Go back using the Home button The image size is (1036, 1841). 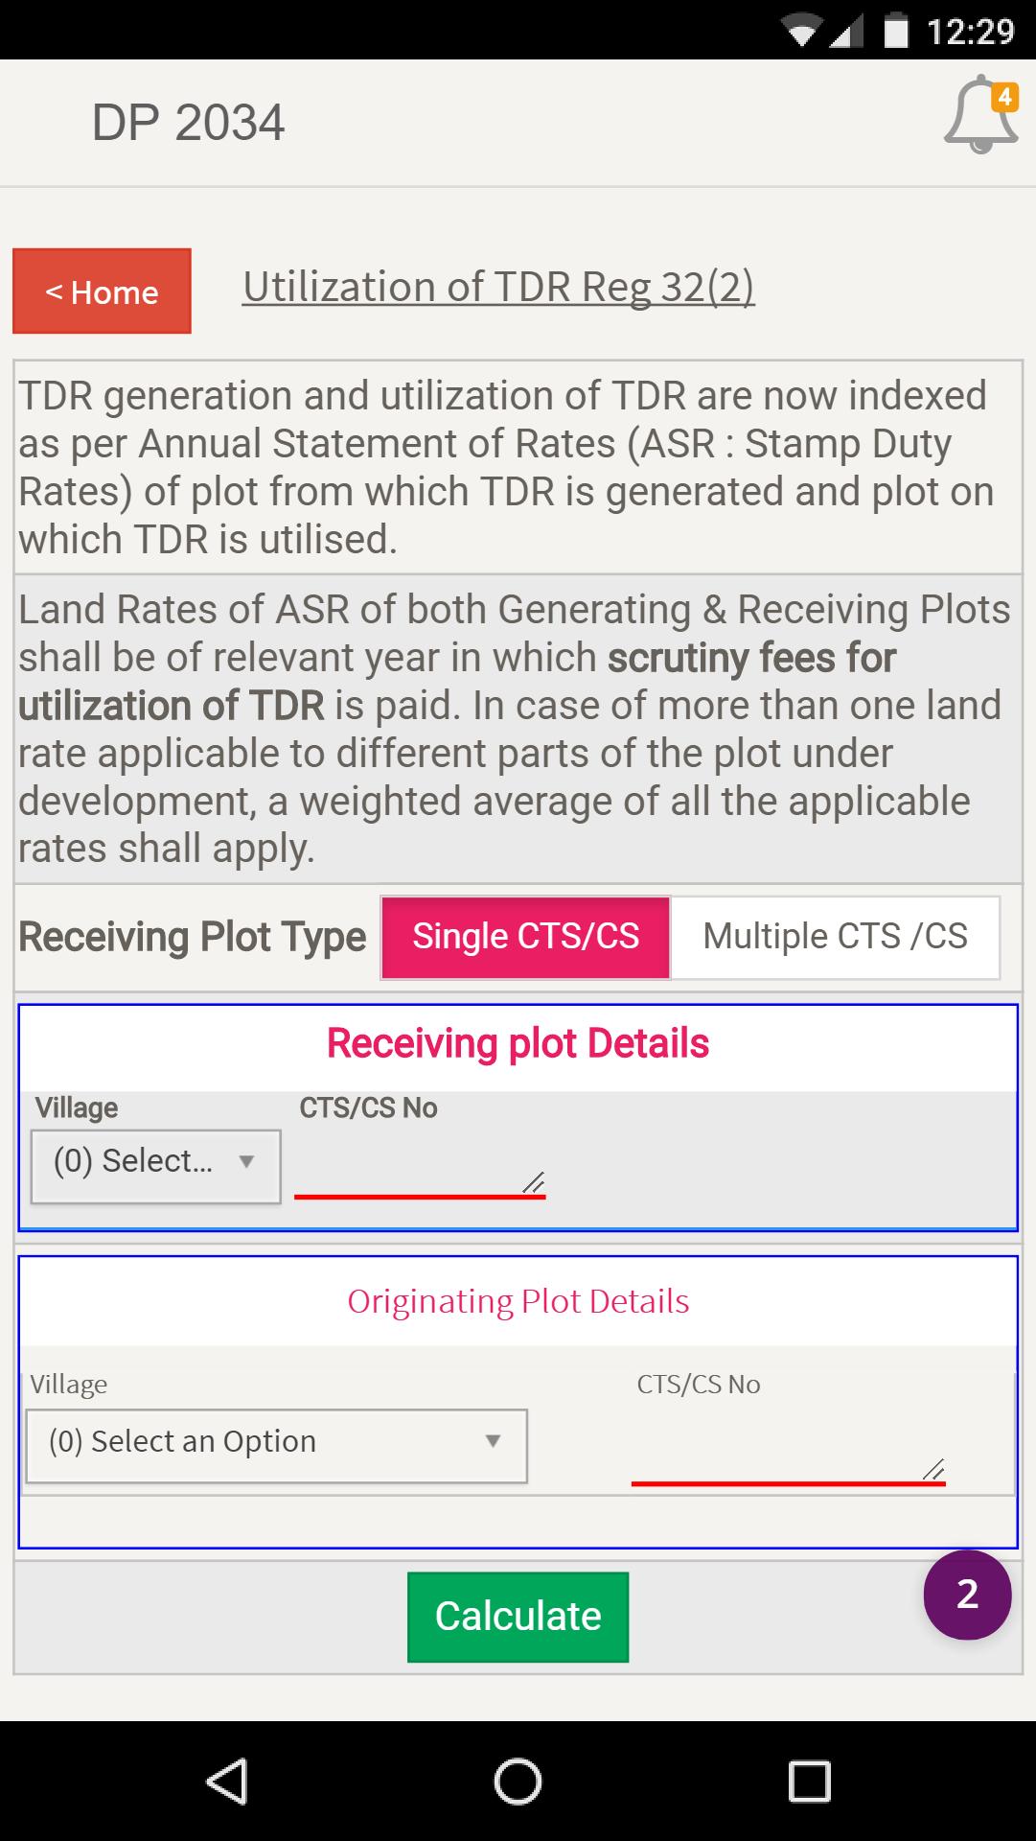pos(102,291)
